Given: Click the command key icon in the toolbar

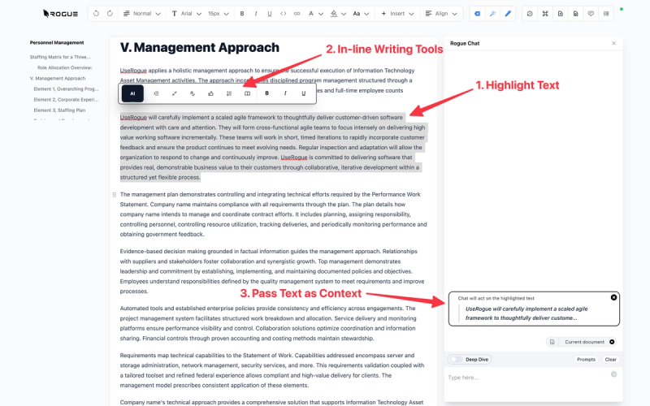Looking at the screenshot, I should [545, 14].
